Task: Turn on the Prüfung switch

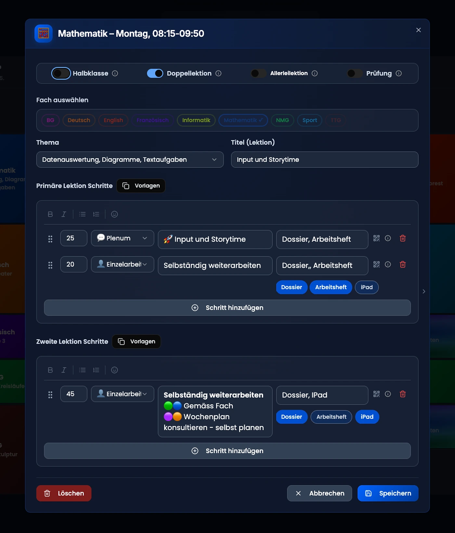Action: [355, 73]
